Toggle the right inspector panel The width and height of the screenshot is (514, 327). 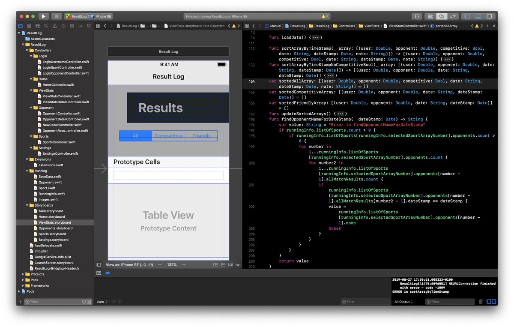[489, 16]
